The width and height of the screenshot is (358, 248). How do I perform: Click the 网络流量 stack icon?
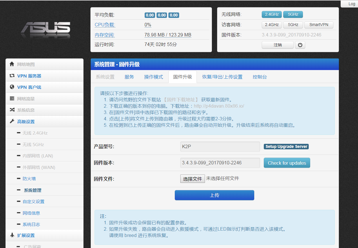coord(12,98)
